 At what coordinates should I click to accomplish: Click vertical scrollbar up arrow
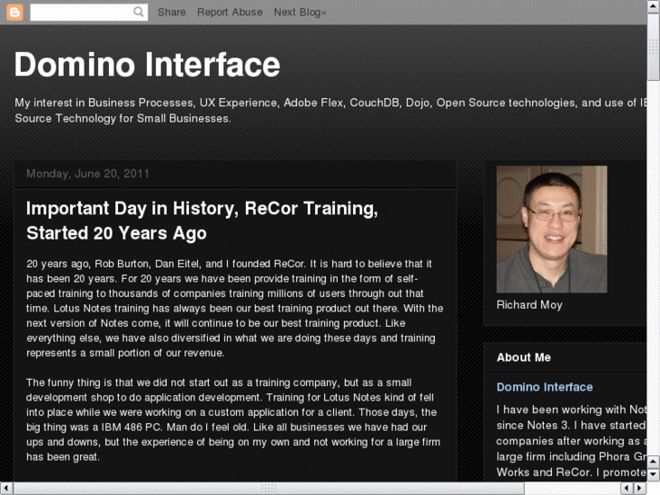click(x=654, y=5)
